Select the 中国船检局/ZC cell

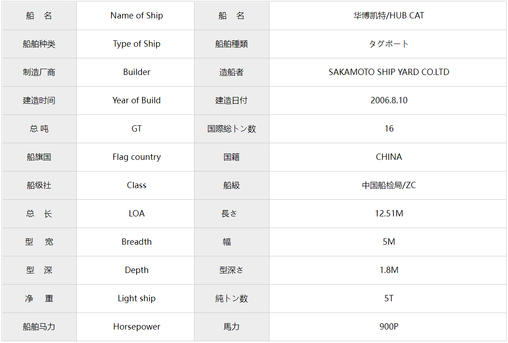(x=388, y=185)
